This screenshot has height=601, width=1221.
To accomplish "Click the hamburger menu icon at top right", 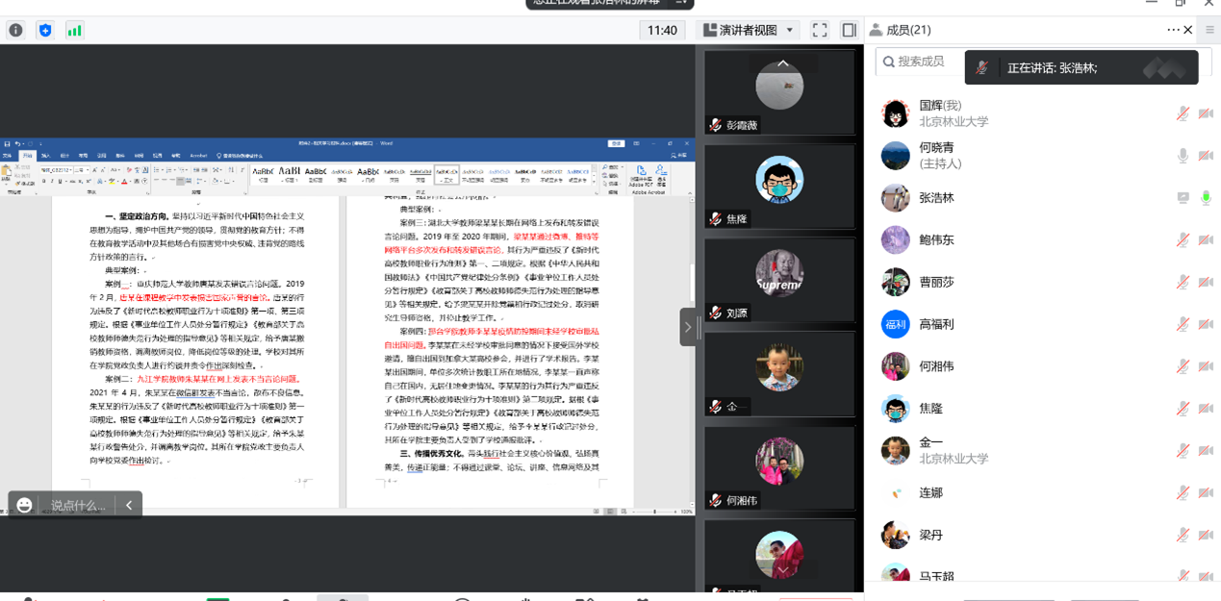I will pyautogui.click(x=1209, y=30).
